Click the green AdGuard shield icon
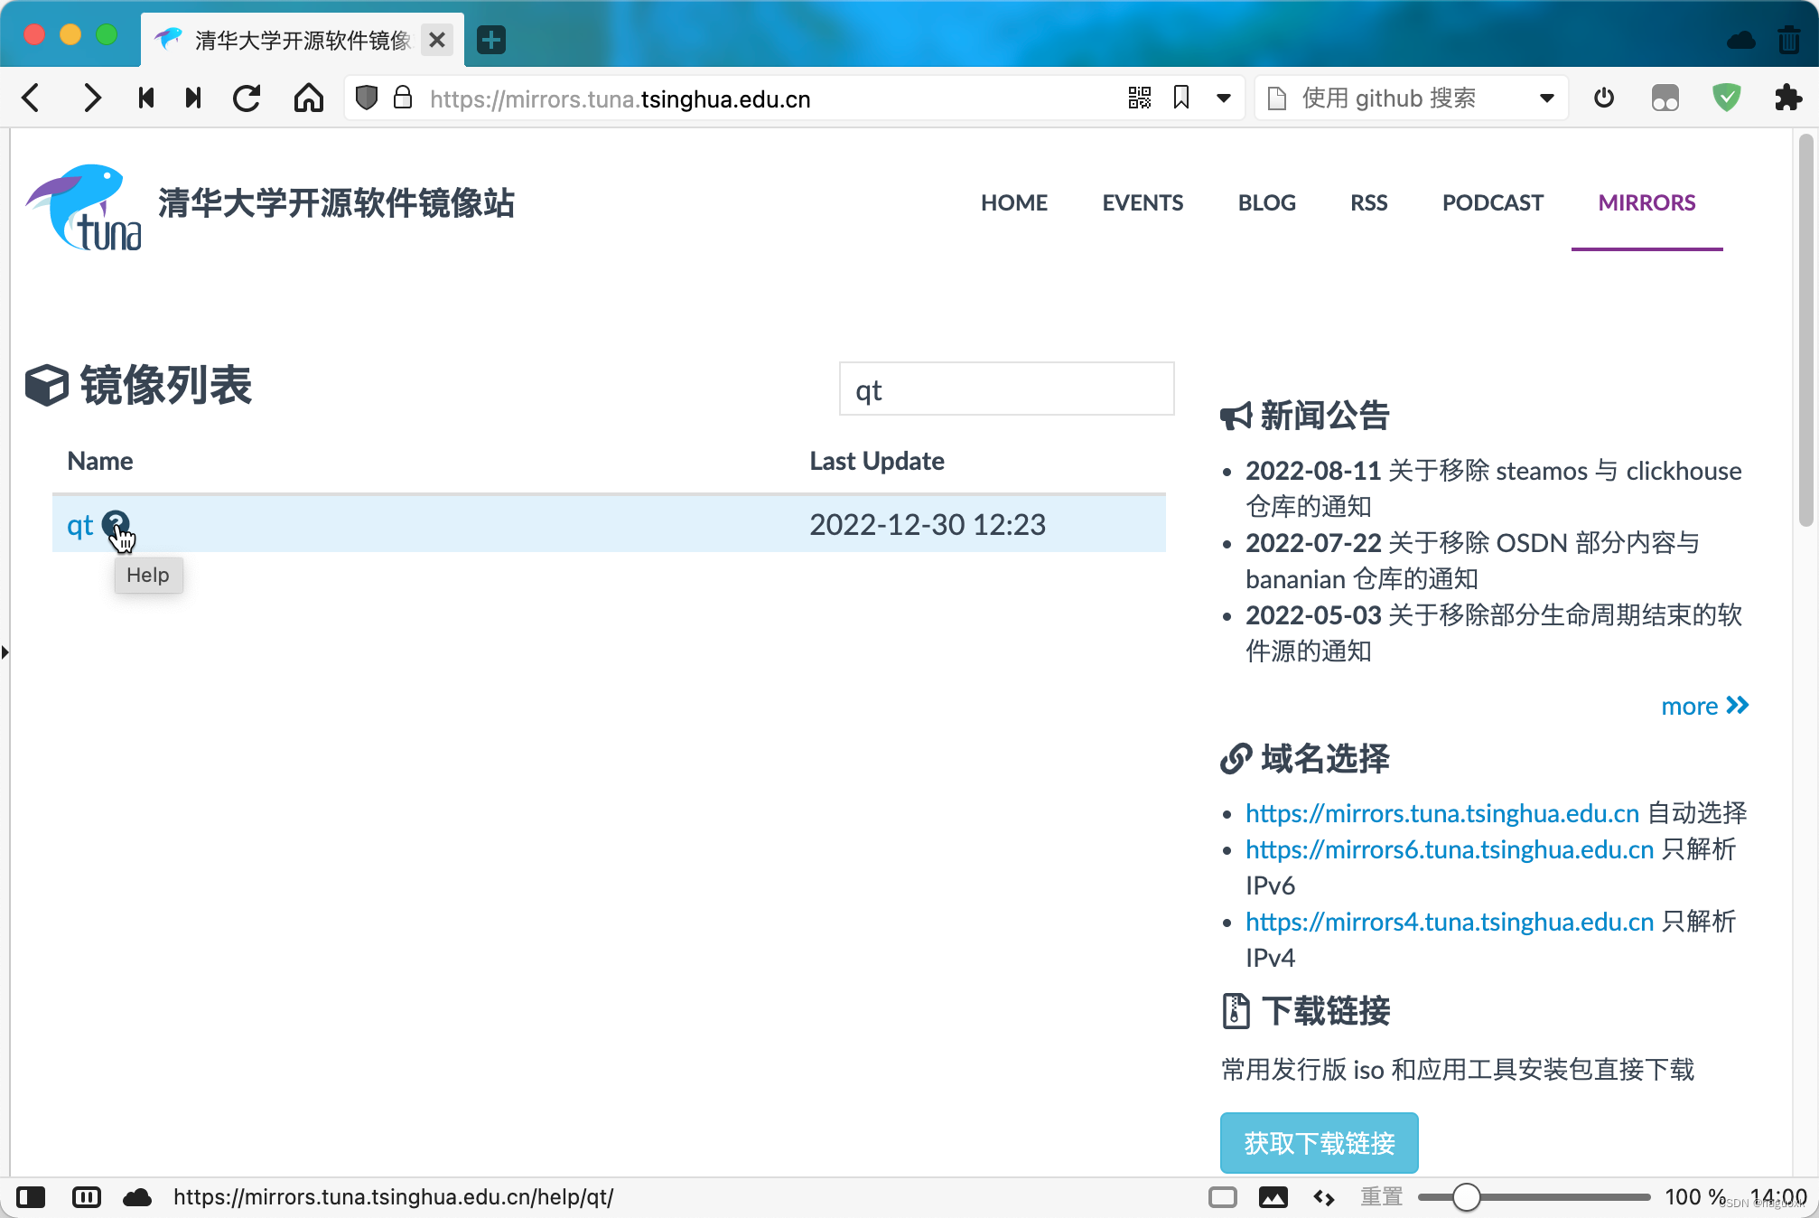This screenshot has width=1819, height=1218. click(x=1726, y=98)
